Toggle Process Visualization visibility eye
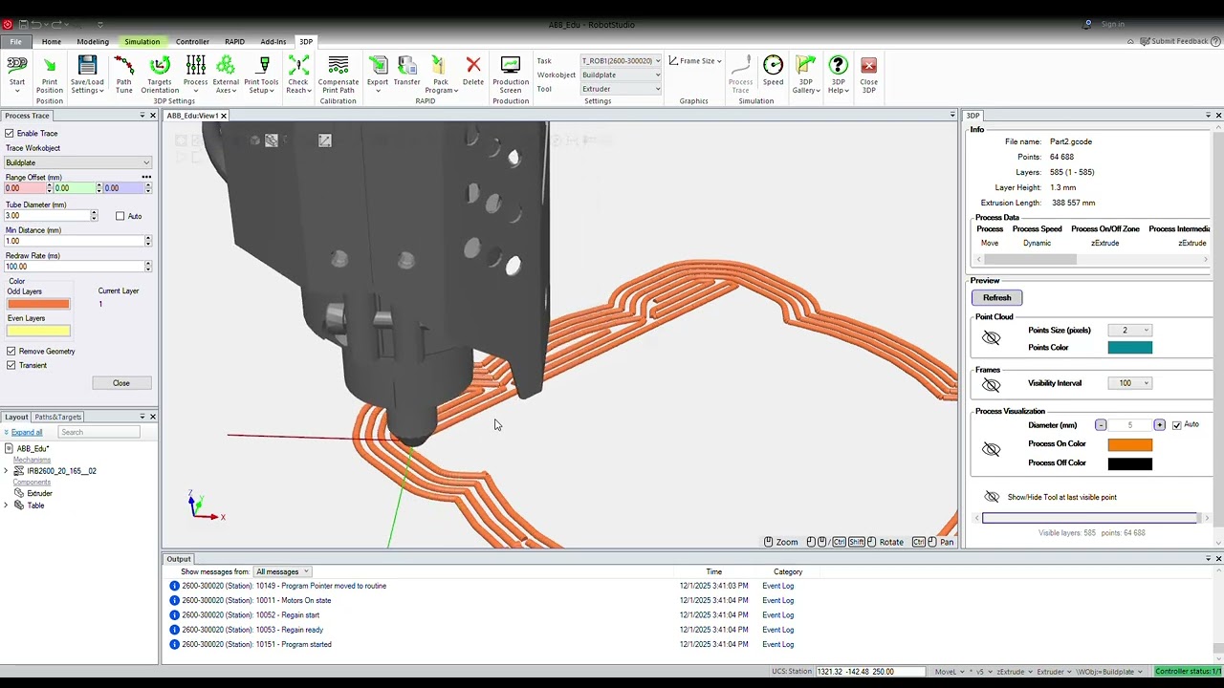Screen dimensions: 1224x688 (x=991, y=449)
